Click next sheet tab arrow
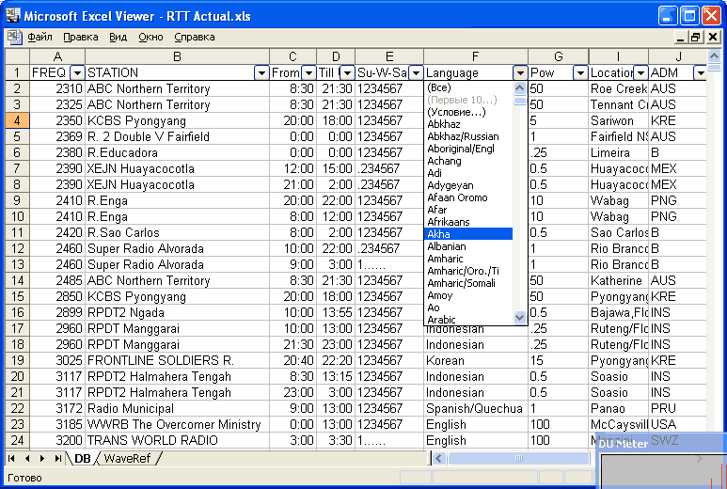Viewport: 727px width, 489px height. (x=42, y=458)
